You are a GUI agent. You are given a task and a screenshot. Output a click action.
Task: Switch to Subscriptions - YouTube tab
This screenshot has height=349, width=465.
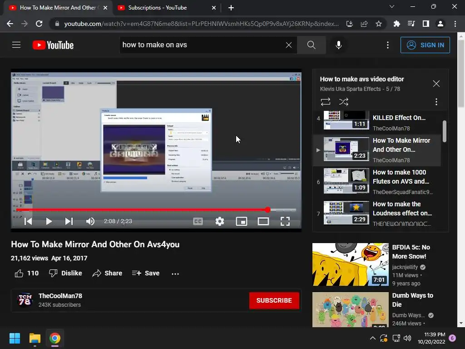[x=167, y=8]
